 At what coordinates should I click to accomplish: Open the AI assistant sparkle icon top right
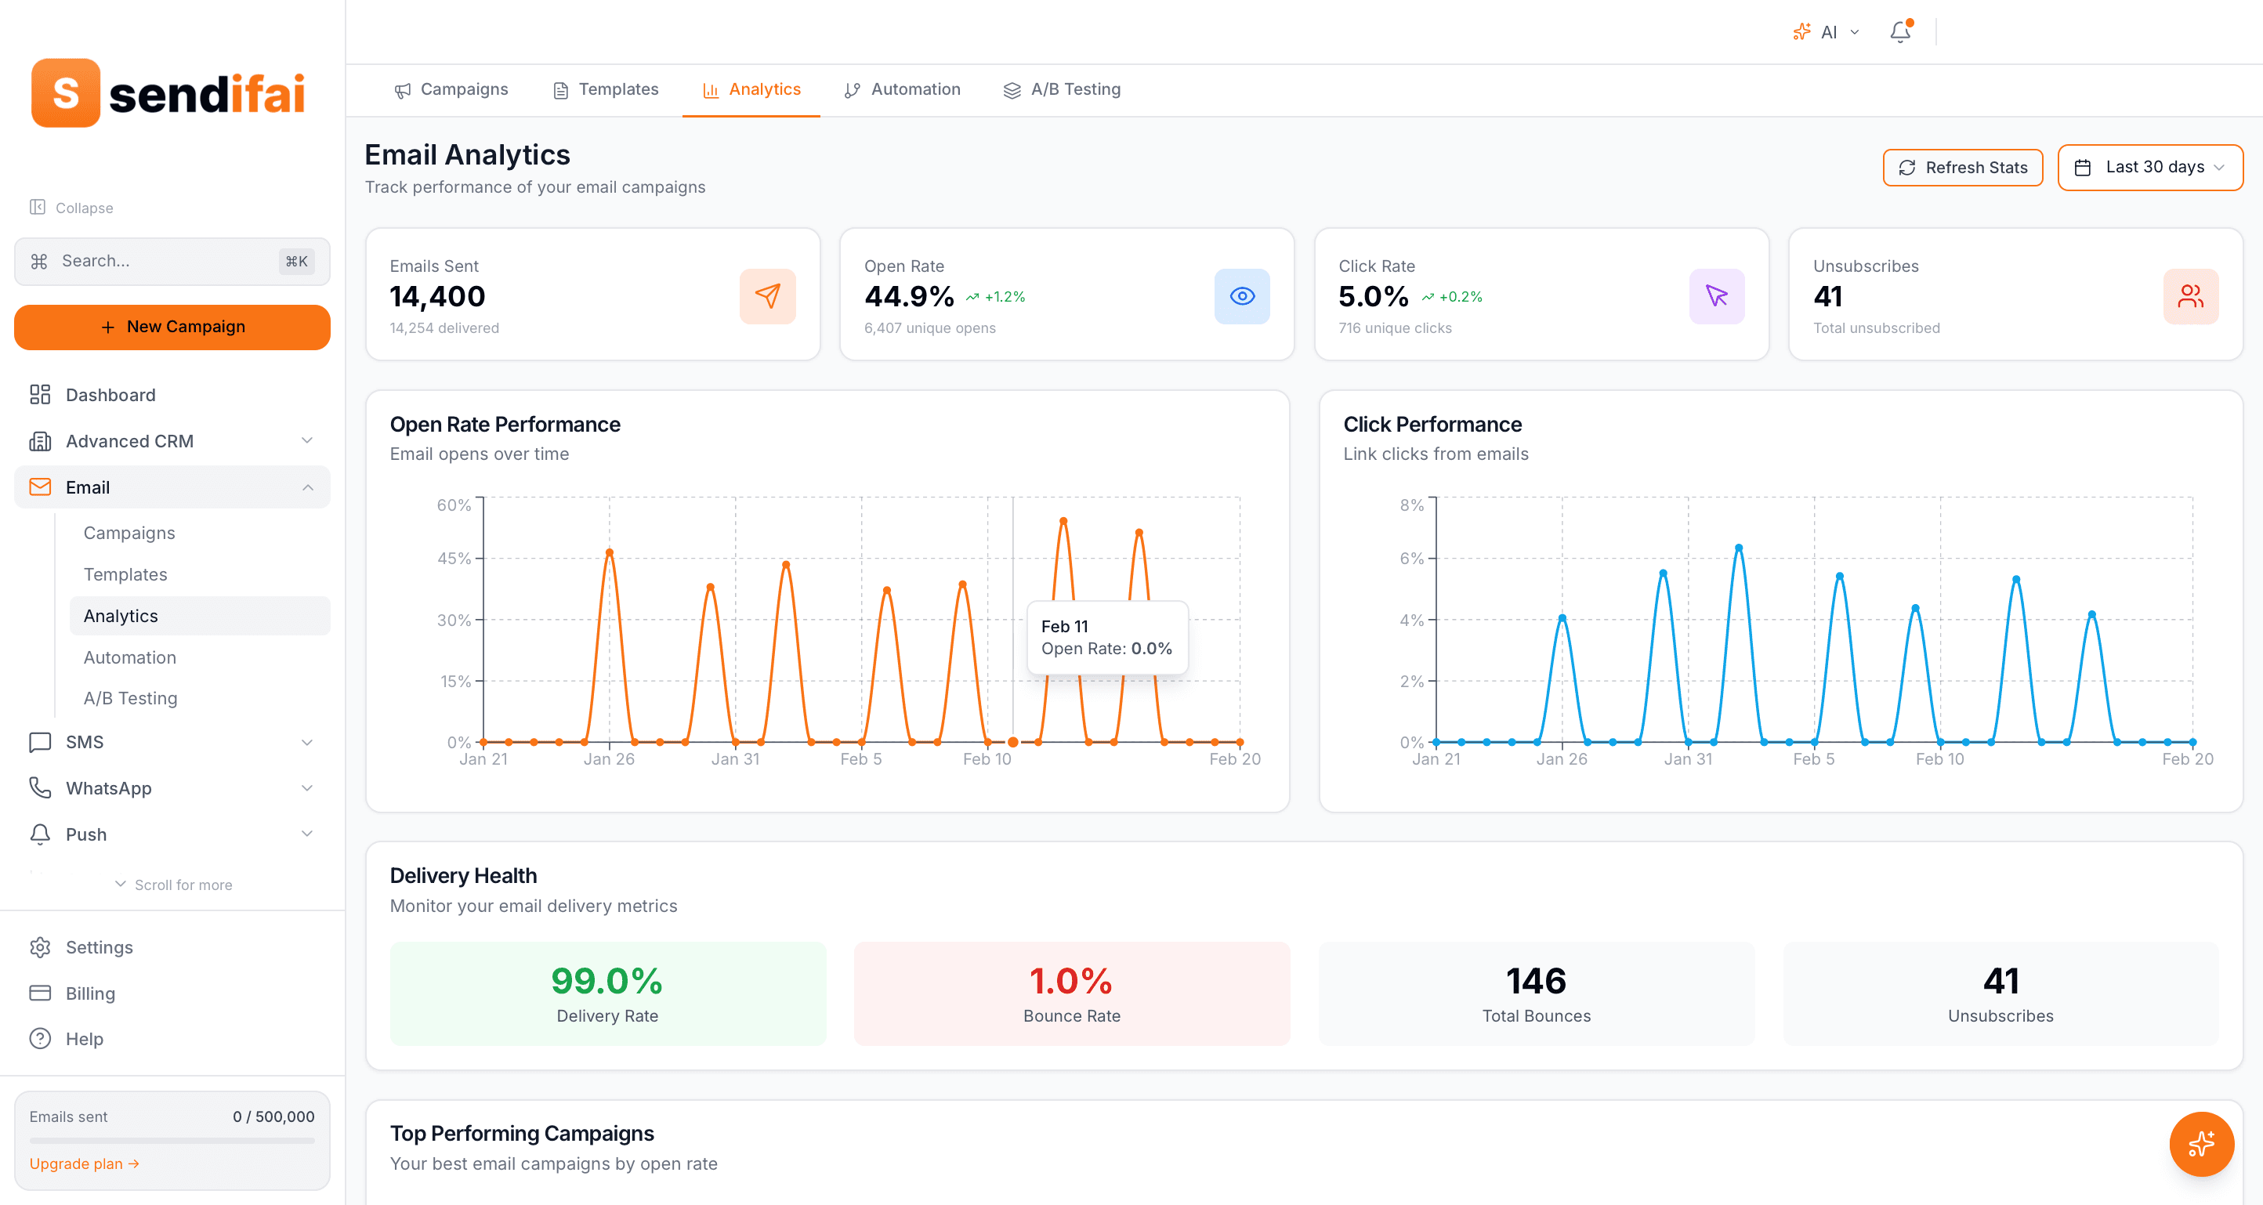click(x=1801, y=31)
